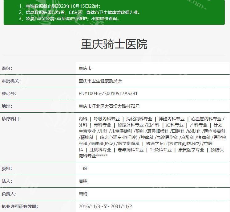This screenshot has width=230, height=212.
Task: Click the responsible person name 唐梅
Action: pos(83,194)
